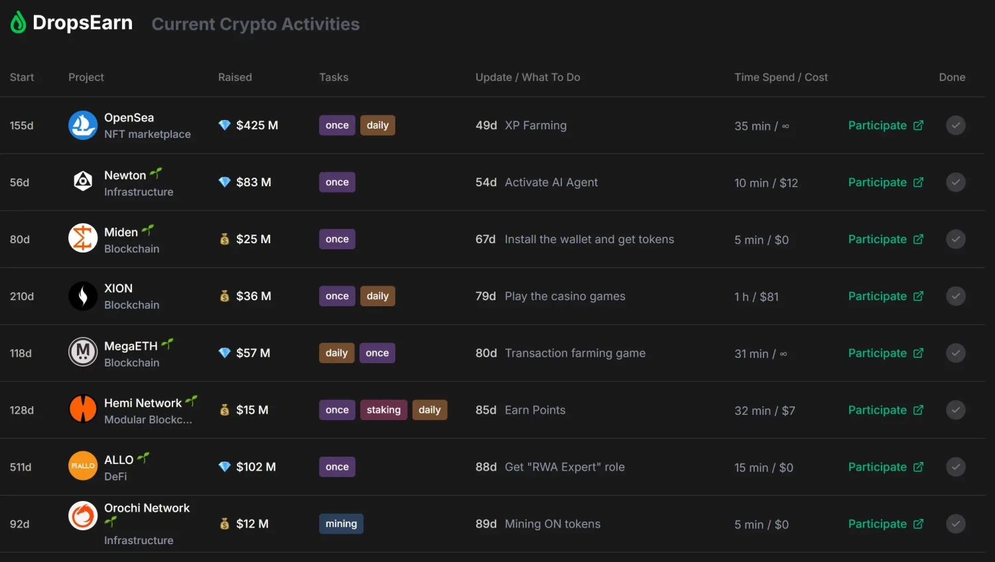Screen dimensions: 995x562
Task: Click the staking tag in Hemi Network row
Action: click(383, 410)
